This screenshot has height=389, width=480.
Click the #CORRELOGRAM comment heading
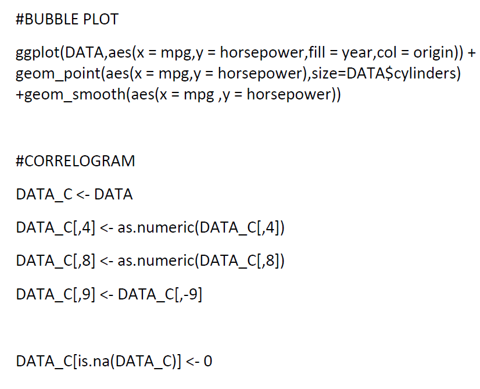(76, 161)
